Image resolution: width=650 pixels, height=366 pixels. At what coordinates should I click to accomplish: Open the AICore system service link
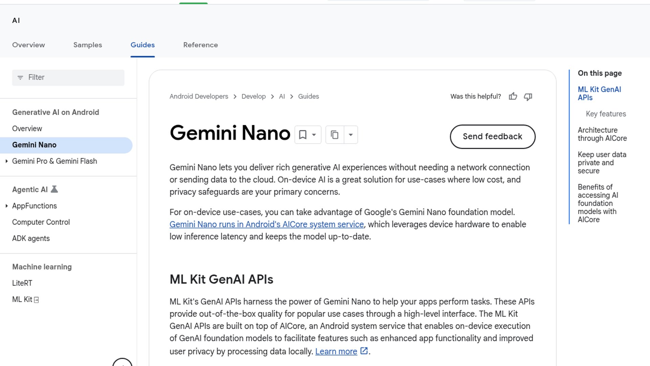pos(267,224)
